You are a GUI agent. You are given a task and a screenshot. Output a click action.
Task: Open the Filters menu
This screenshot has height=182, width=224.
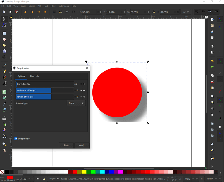click(53, 6)
